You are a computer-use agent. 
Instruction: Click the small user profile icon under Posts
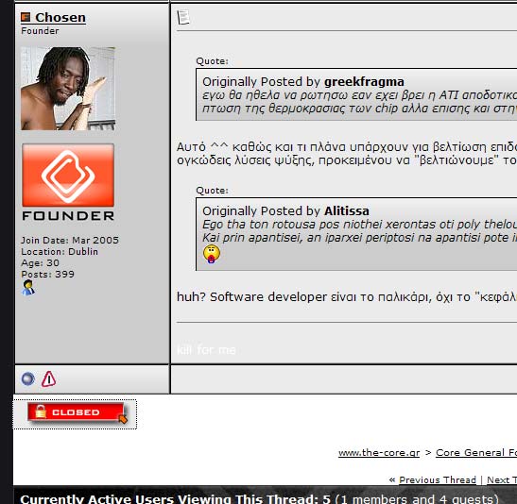28,288
